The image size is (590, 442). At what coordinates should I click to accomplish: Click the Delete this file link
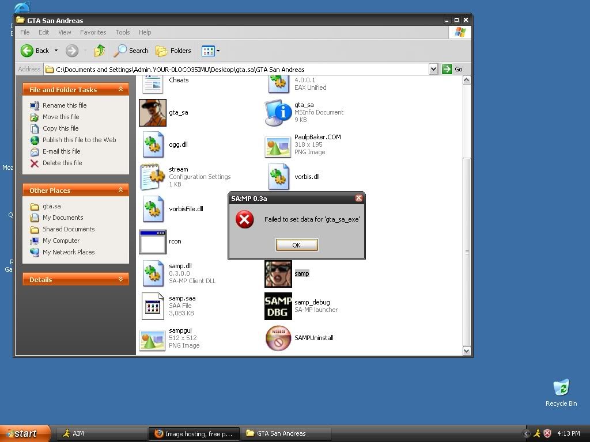tap(62, 163)
